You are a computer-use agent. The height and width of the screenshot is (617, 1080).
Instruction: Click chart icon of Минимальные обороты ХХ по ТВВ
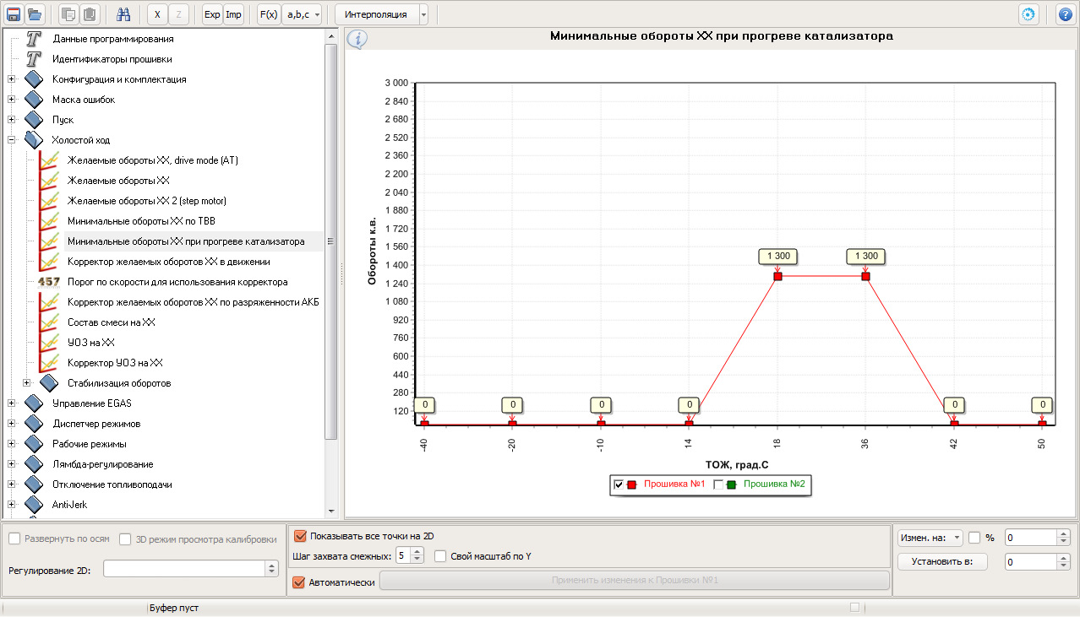coord(48,221)
